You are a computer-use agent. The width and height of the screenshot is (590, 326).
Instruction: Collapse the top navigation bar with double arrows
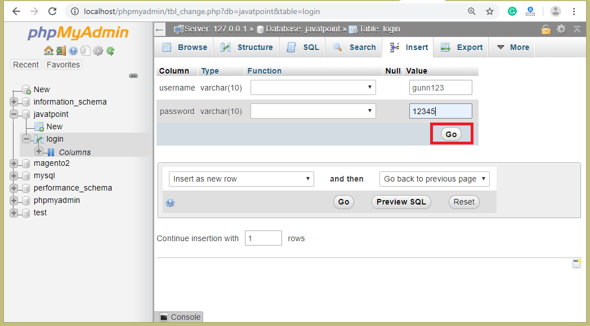tap(576, 29)
